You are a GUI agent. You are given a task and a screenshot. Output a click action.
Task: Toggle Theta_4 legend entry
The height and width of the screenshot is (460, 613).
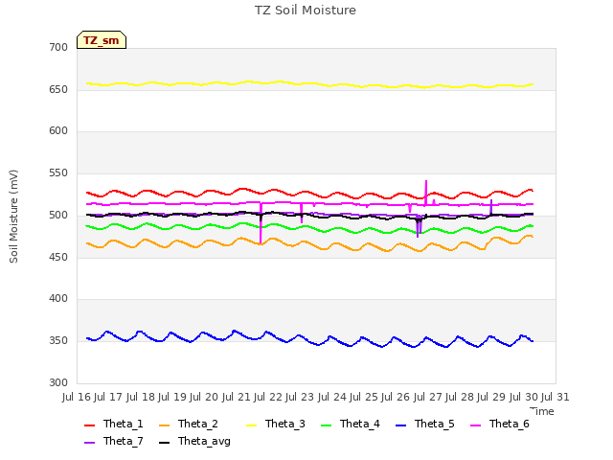pos(350,424)
